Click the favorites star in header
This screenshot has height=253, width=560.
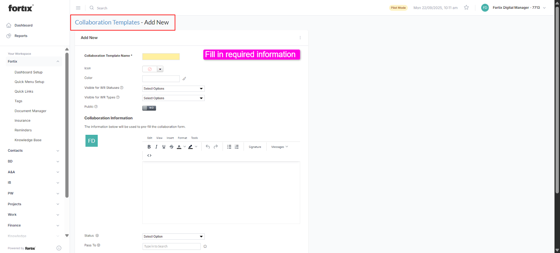pos(466,8)
